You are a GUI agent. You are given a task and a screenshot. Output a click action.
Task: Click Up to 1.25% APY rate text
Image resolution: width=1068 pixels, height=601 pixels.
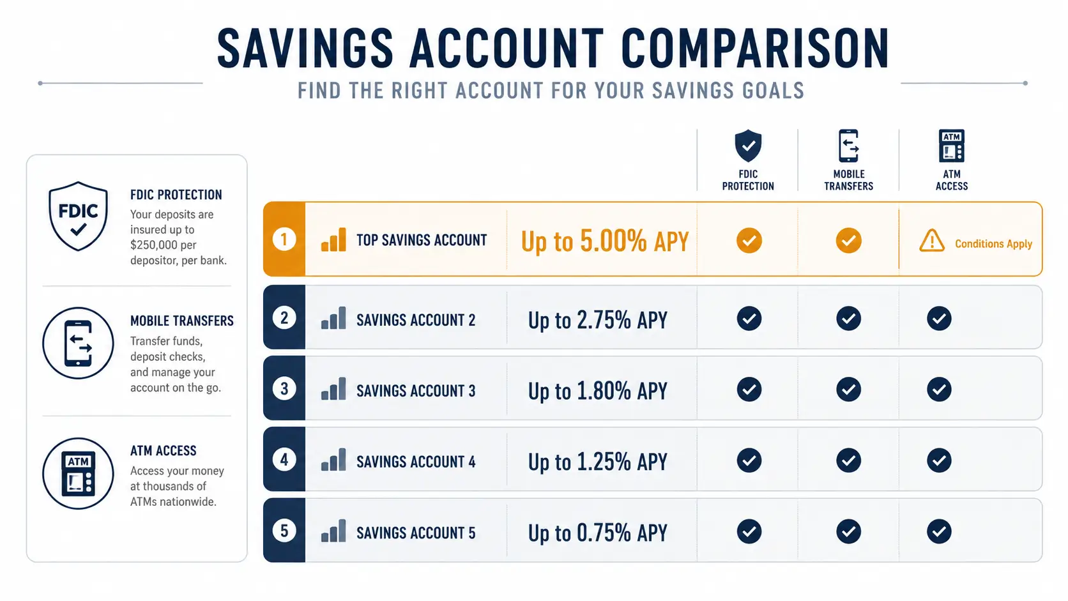(598, 462)
